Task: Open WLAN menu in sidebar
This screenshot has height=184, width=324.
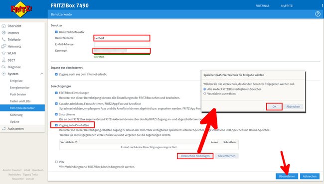Action: pos(12,53)
